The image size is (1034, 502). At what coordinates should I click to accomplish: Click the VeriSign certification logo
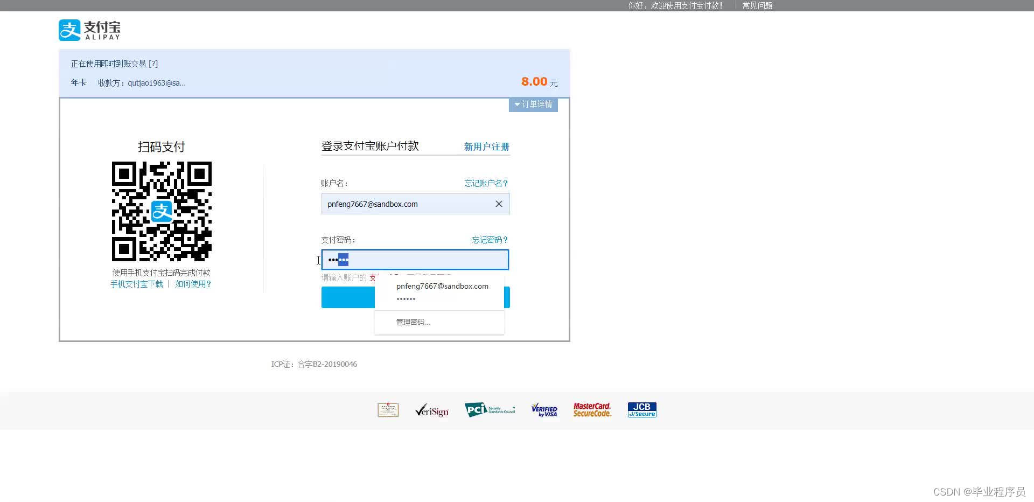point(432,410)
